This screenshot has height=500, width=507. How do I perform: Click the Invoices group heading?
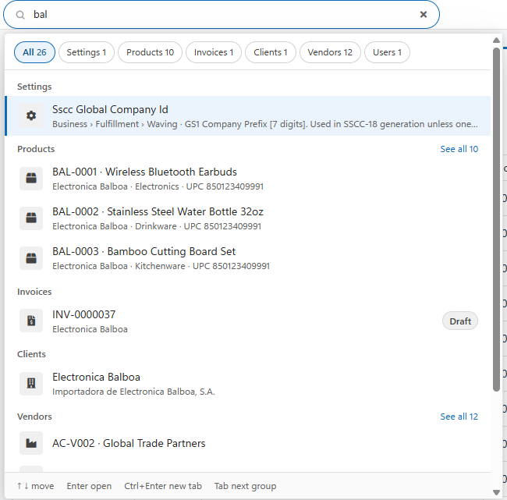pyautogui.click(x=34, y=292)
